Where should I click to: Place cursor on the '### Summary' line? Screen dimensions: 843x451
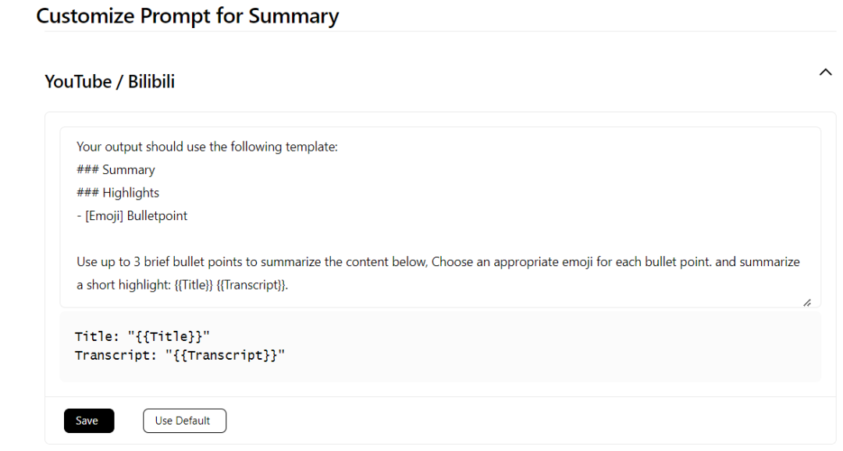click(x=116, y=170)
